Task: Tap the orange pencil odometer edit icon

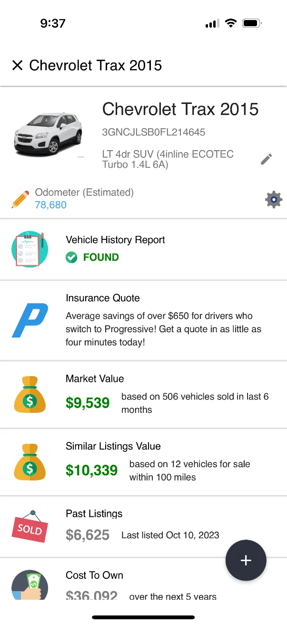Action: click(20, 199)
